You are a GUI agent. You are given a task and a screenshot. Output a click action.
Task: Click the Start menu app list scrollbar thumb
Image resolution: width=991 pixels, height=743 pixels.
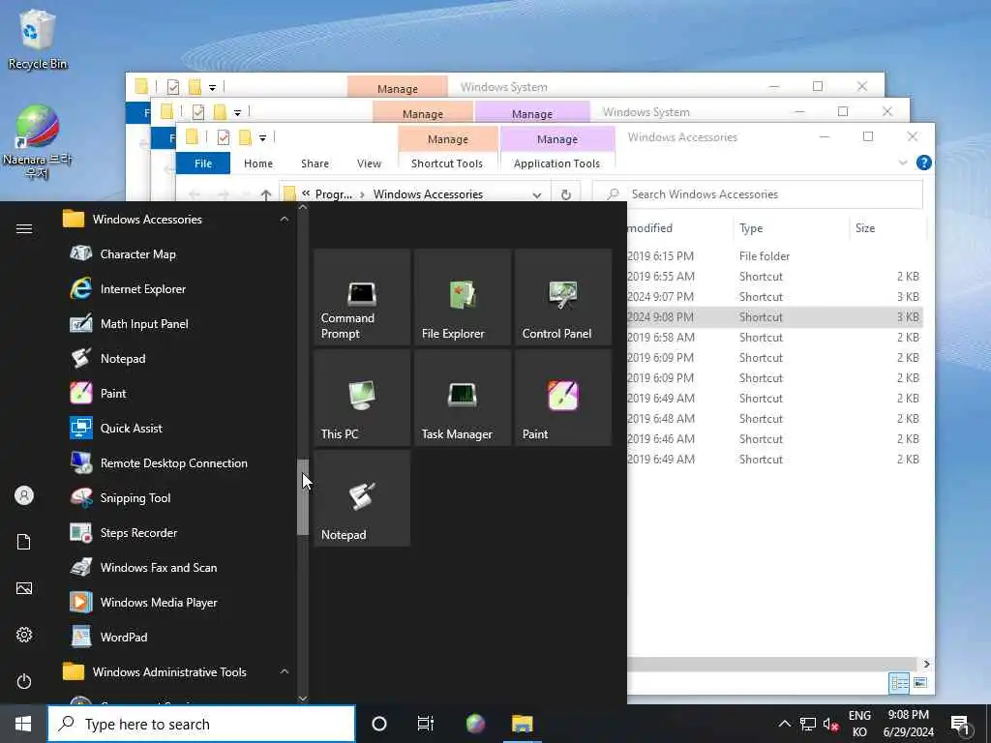(x=303, y=497)
